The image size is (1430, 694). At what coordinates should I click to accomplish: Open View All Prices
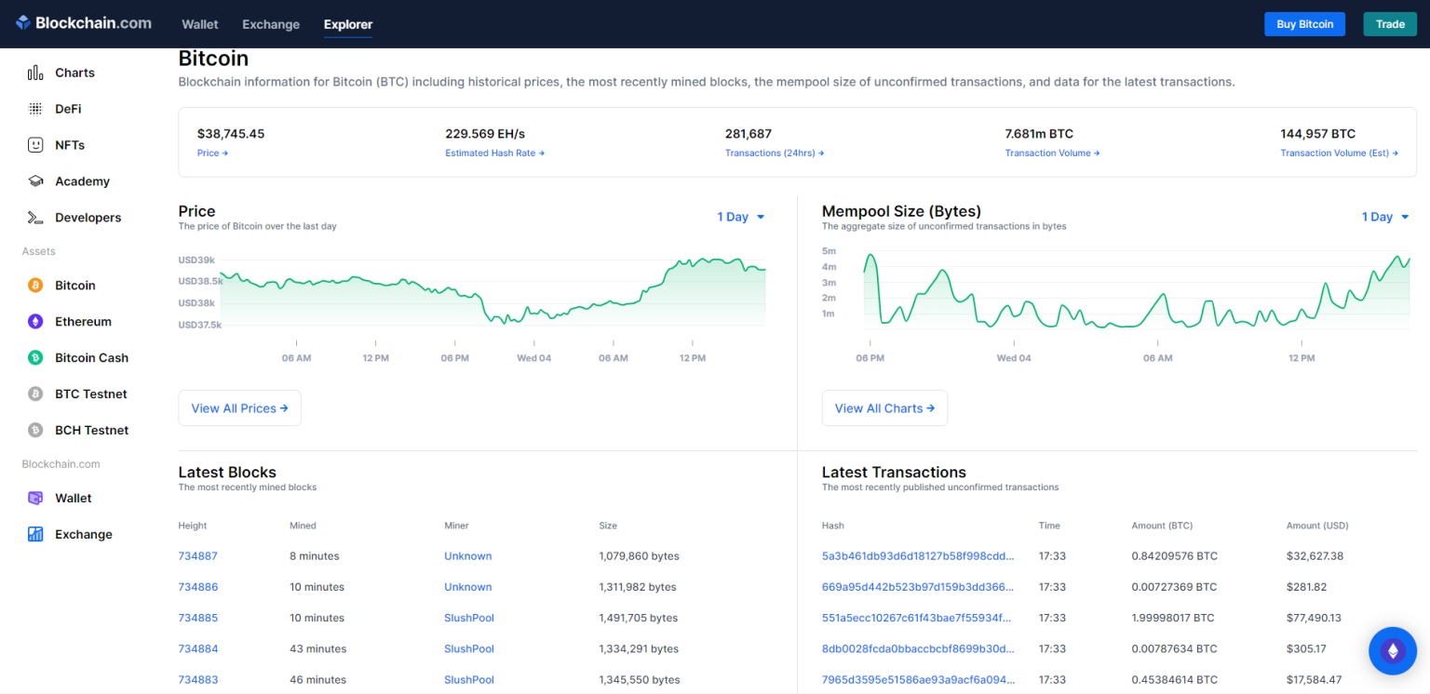239,407
